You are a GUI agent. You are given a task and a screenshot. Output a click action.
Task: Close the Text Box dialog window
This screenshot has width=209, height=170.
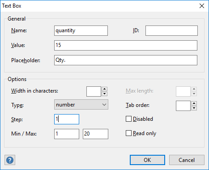pyautogui.click(x=202, y=6)
